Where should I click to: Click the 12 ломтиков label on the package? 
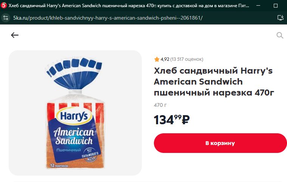[x=59, y=165]
